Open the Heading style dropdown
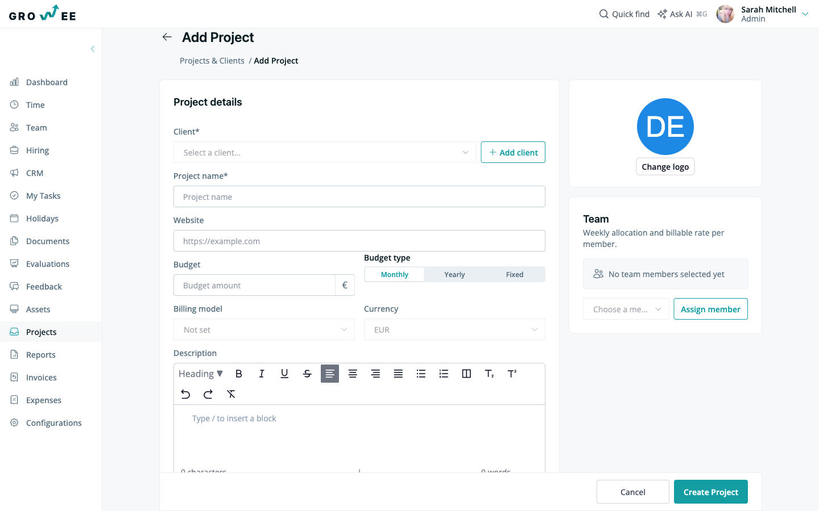Viewport: 819px width, 511px height. (201, 374)
